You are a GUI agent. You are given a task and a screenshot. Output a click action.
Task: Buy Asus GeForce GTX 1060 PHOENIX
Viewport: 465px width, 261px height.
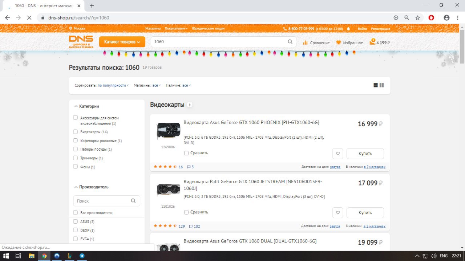point(365,154)
